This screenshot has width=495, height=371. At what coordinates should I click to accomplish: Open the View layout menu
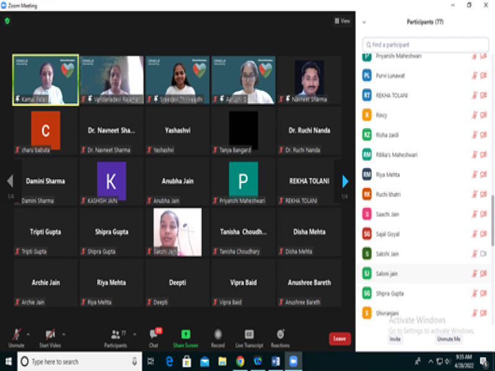coord(342,20)
